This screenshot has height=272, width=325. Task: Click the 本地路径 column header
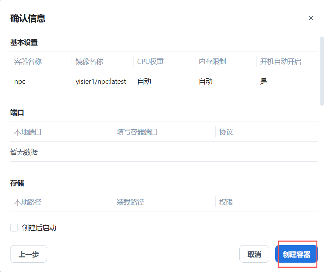[28, 202]
